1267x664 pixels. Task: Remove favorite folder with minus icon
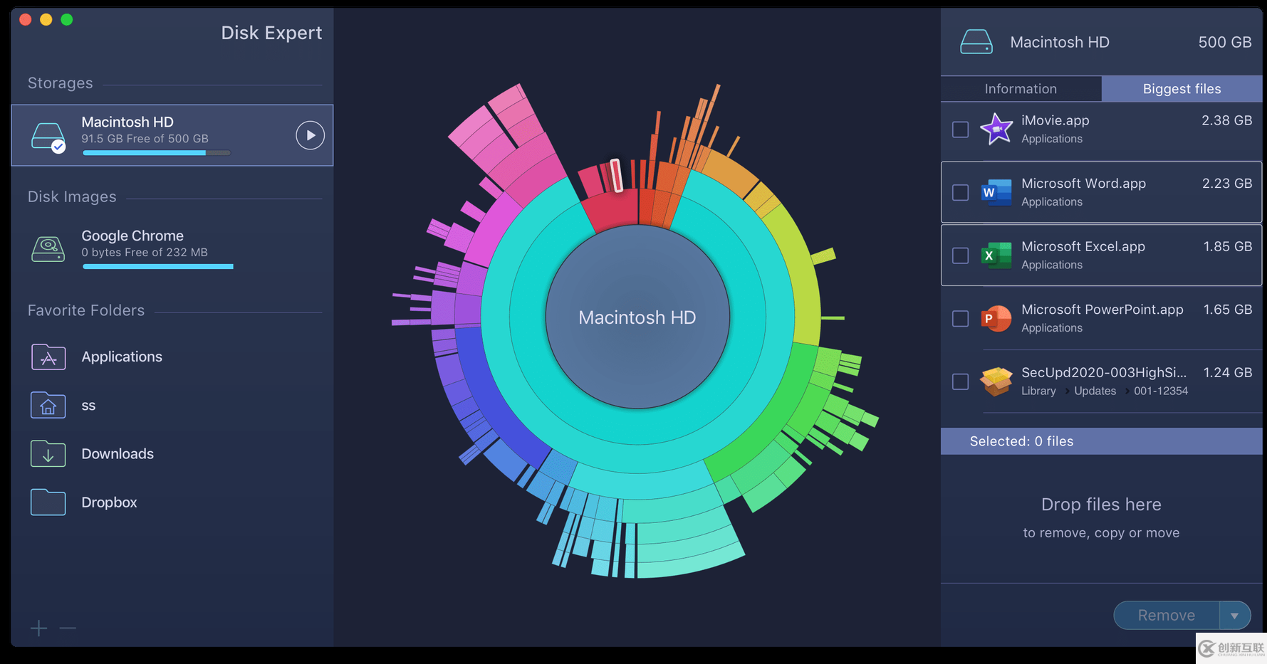point(68,628)
